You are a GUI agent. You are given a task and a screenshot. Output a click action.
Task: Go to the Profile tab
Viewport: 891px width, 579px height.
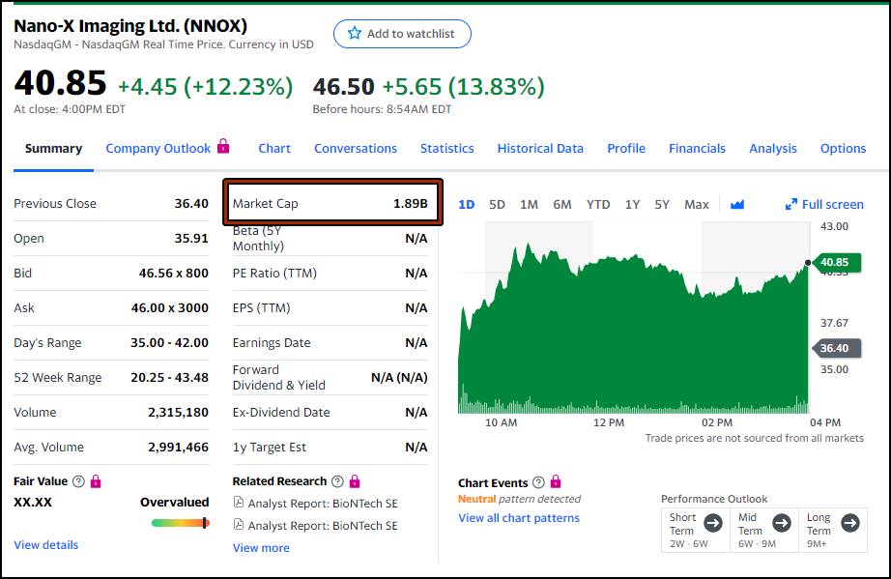click(x=626, y=148)
